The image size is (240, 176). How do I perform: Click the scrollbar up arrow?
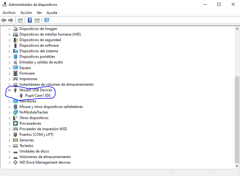(x=237, y=29)
